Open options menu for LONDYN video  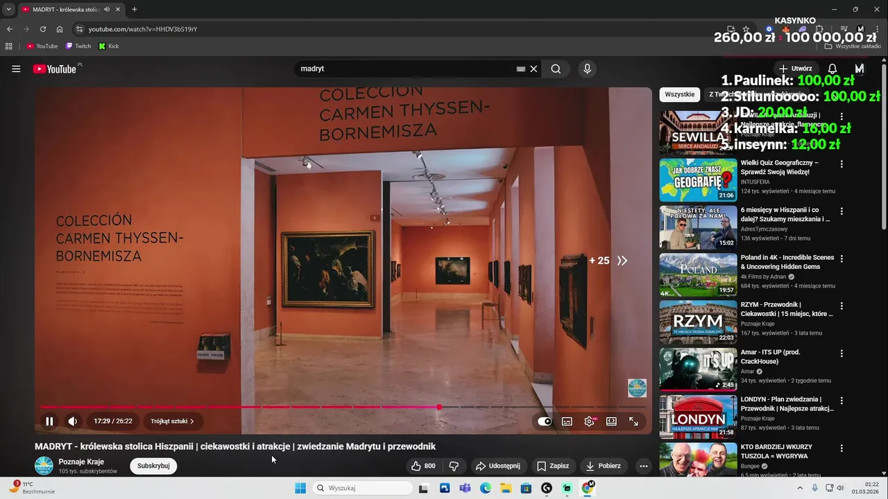pos(842,401)
